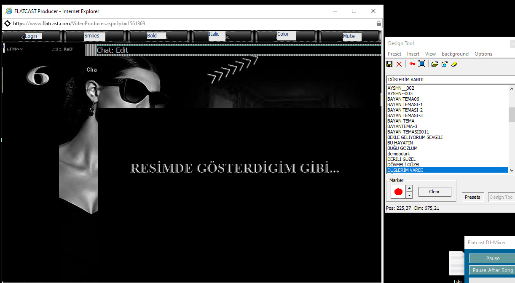
Task: Click the red key icon
Action: pyautogui.click(x=412, y=64)
